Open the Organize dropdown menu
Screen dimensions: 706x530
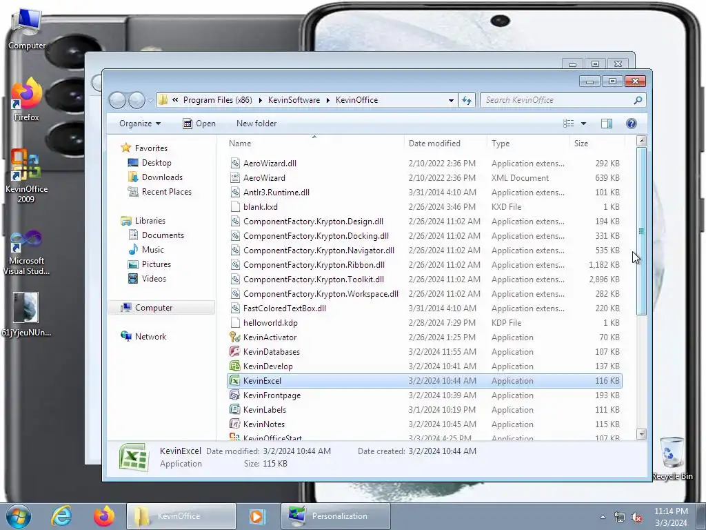139,124
